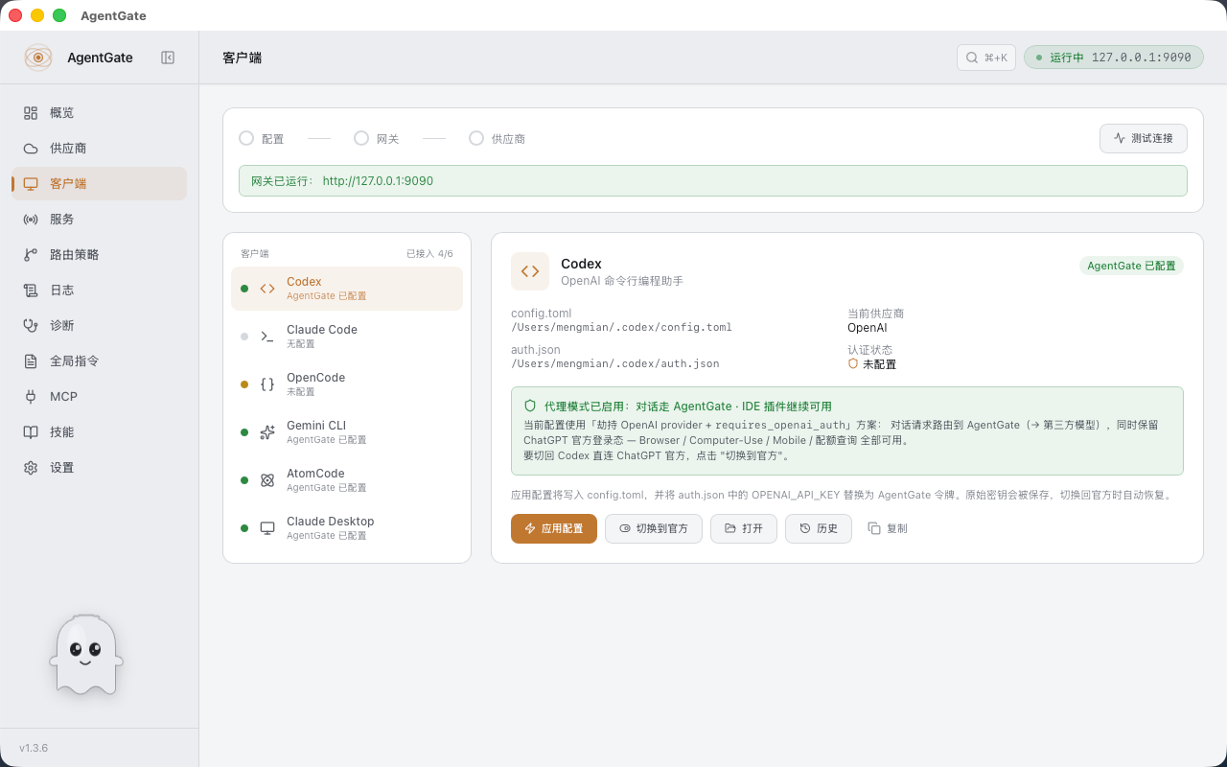1227x767 pixels.
Task: Click the 路由策略 branch icon
Action: pos(31,255)
